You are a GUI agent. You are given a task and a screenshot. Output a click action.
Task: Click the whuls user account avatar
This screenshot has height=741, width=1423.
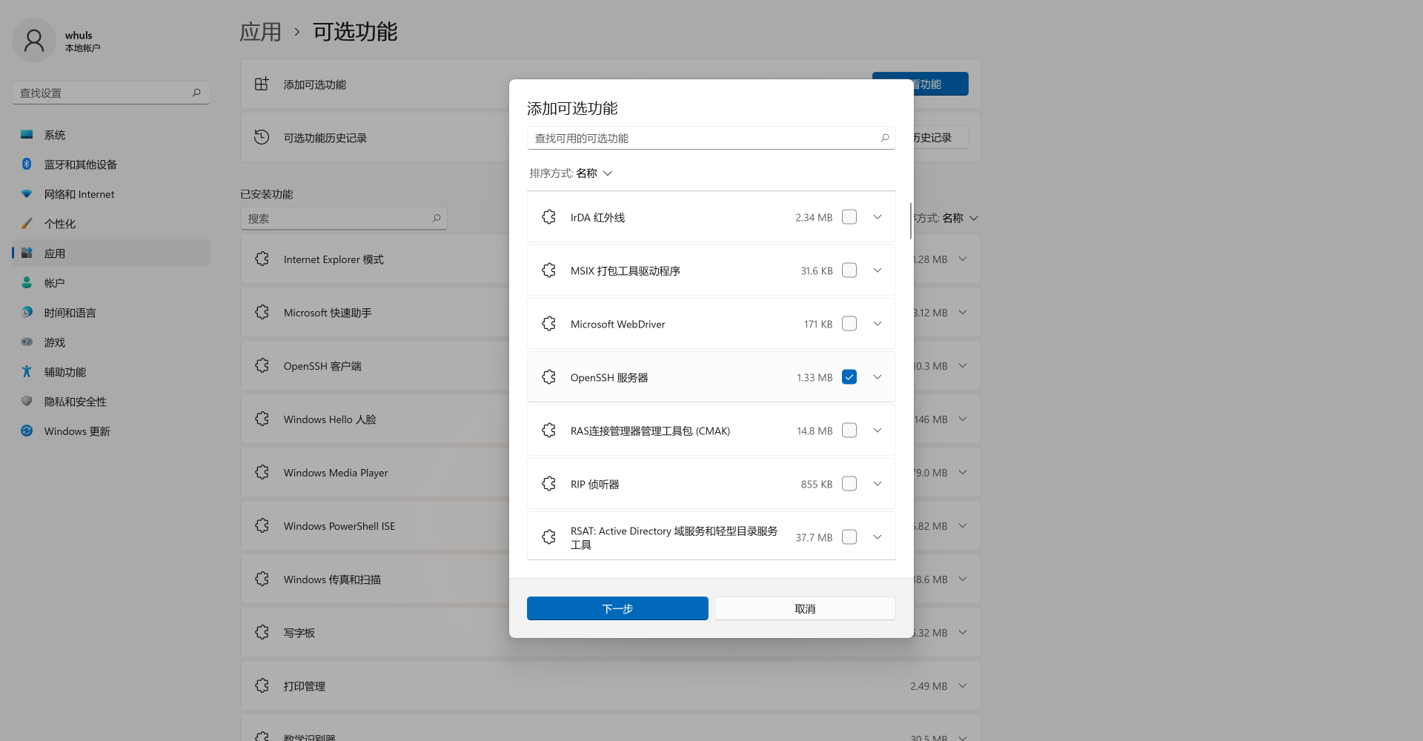pos(34,41)
